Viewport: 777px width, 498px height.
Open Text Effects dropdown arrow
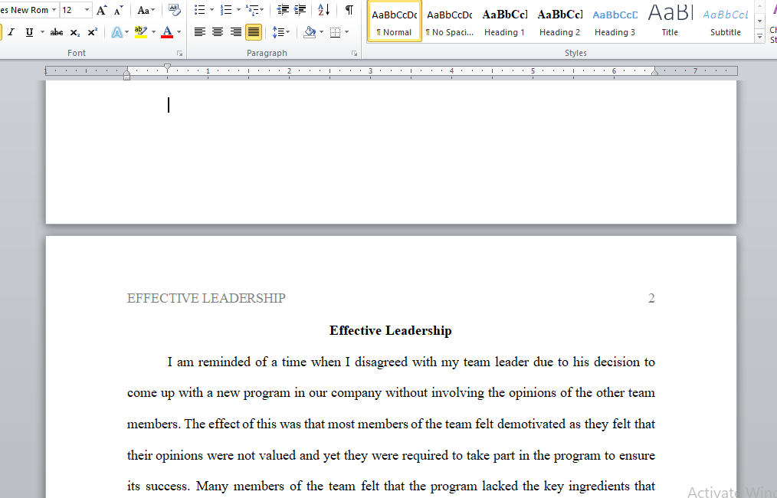point(127,32)
